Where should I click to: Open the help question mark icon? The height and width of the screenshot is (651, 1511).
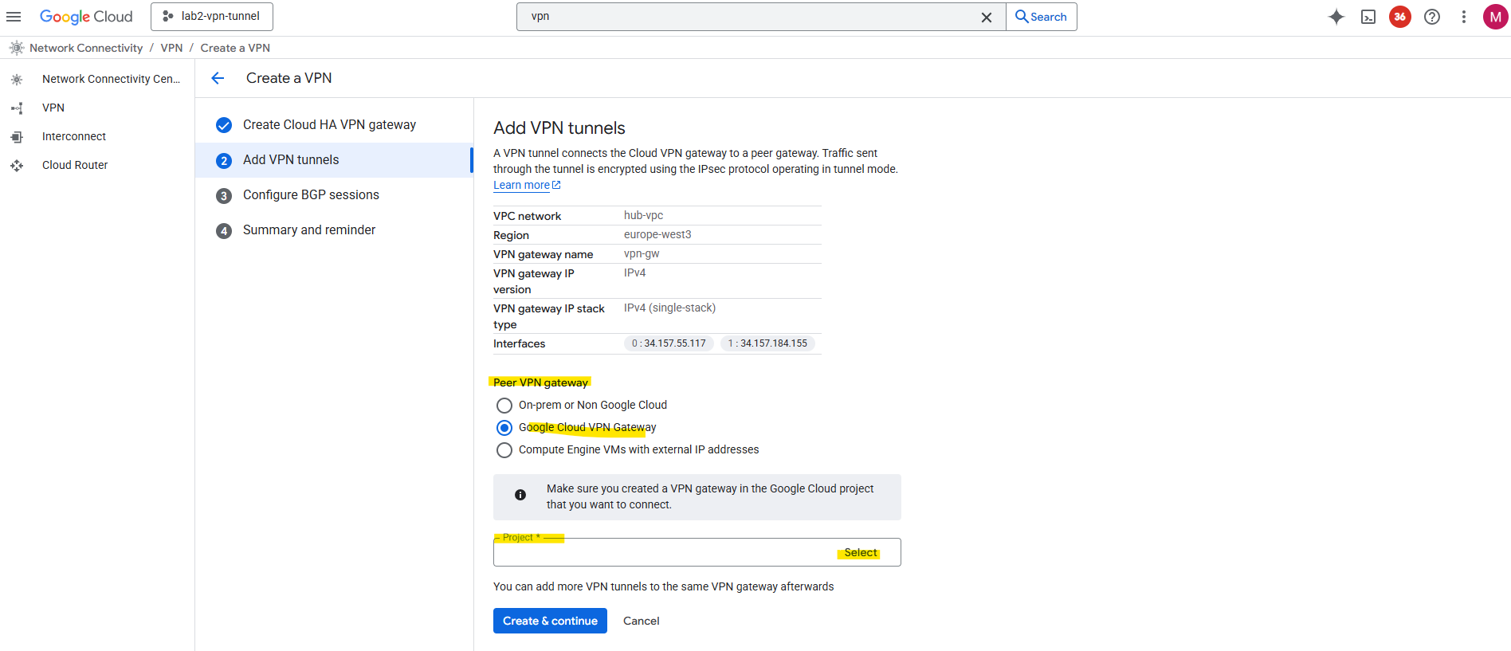(x=1432, y=17)
